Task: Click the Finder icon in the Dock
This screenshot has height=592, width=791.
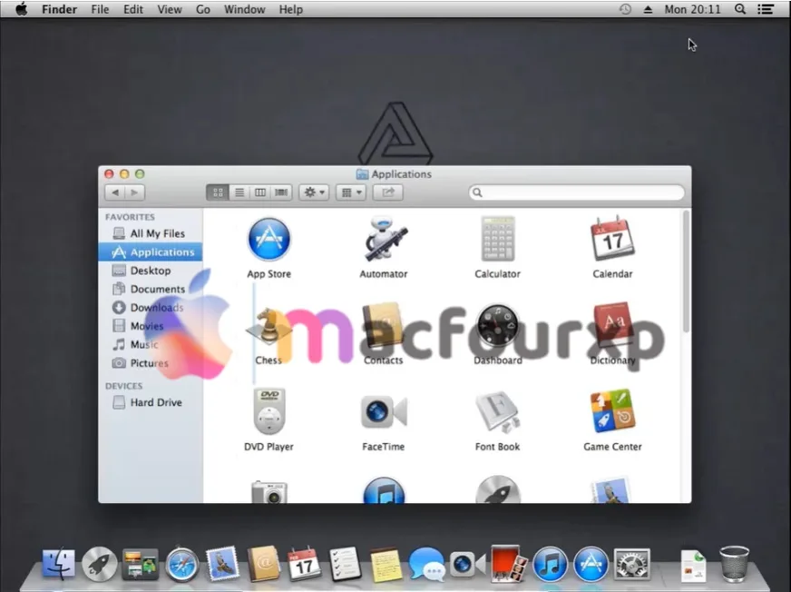Action: tap(59, 564)
